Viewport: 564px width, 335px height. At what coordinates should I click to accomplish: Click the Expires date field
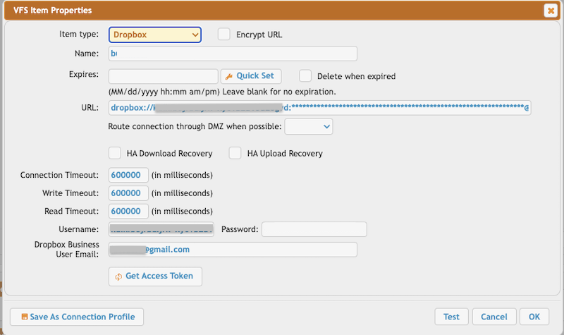164,76
